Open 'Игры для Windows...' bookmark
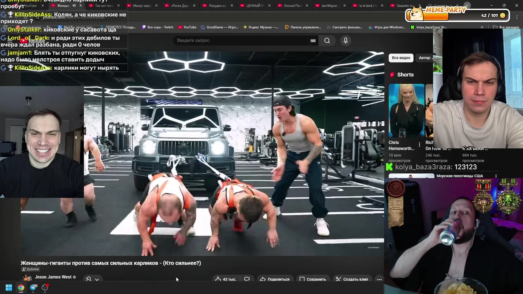 (387, 27)
